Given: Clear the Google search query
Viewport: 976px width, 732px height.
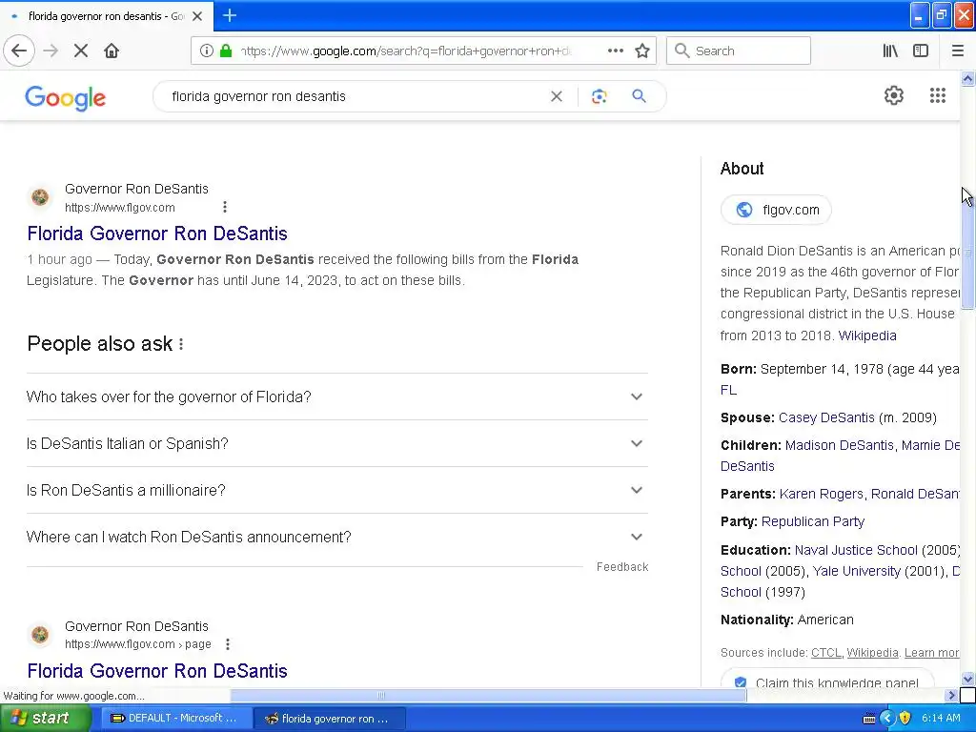Looking at the screenshot, I should pos(557,96).
